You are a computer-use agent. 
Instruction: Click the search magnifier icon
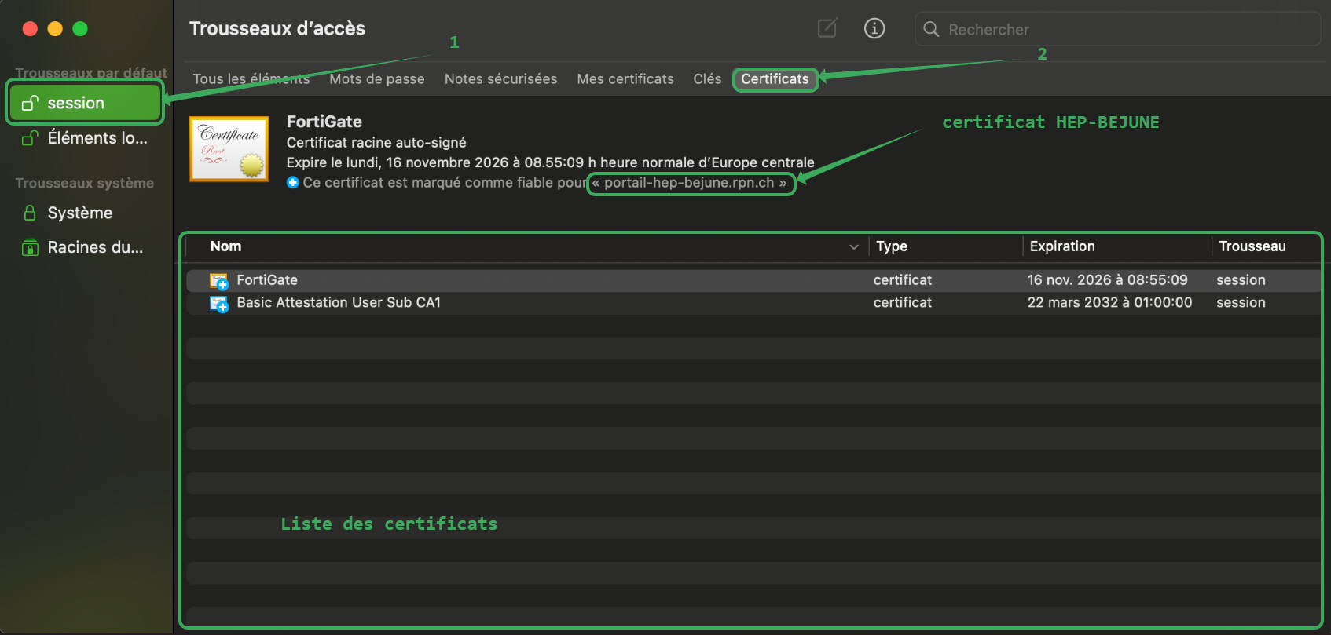coord(931,29)
